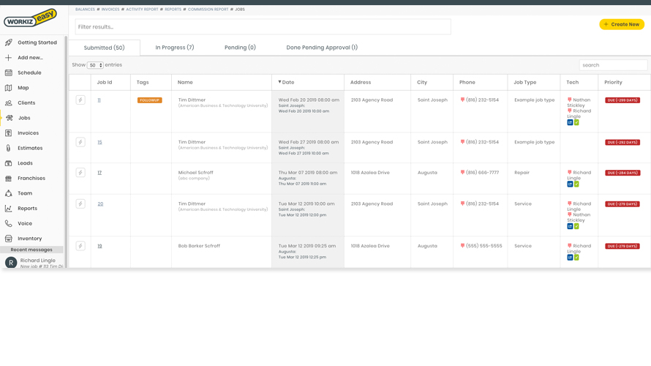Click the Map icon in sidebar

[9, 88]
